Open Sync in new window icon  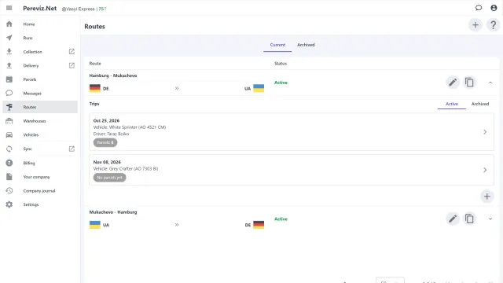click(72, 149)
